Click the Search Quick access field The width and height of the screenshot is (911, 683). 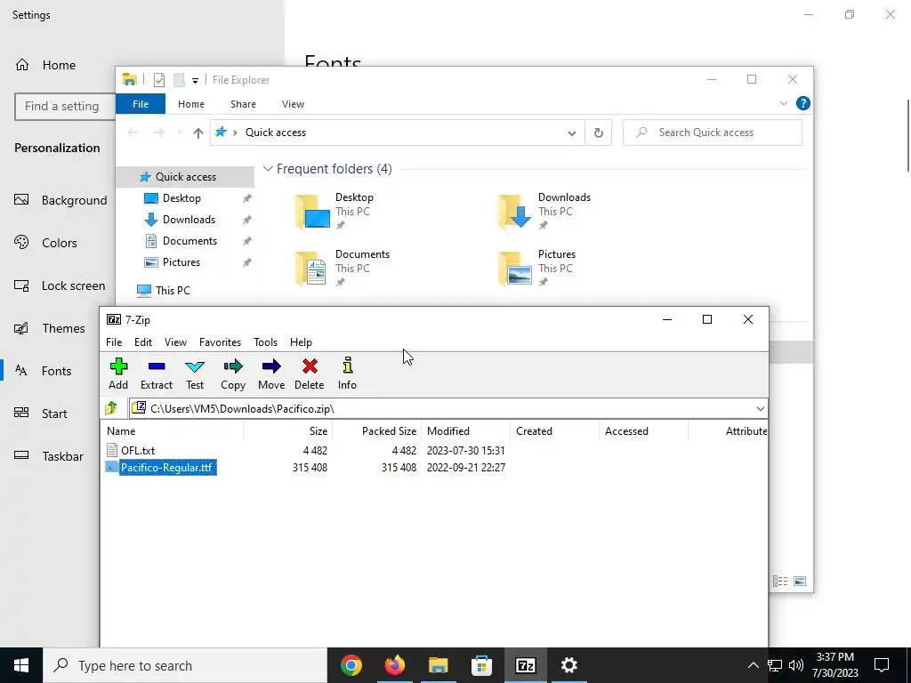(713, 133)
